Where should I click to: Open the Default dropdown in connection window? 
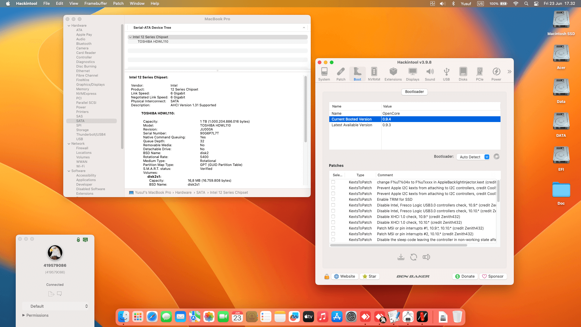(56, 306)
